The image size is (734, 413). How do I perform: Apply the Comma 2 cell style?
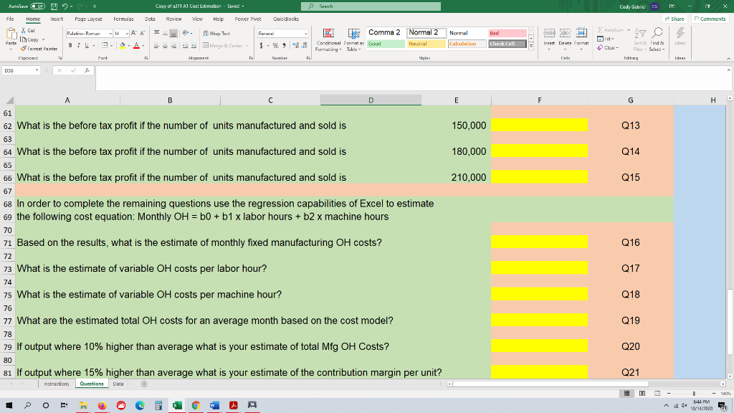coord(385,33)
